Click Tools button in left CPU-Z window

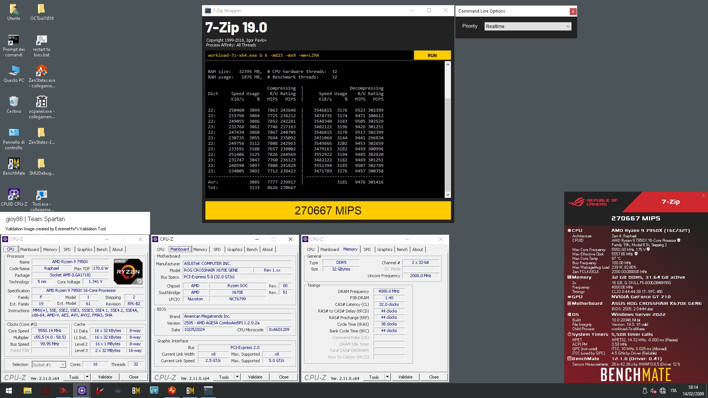[74, 377]
